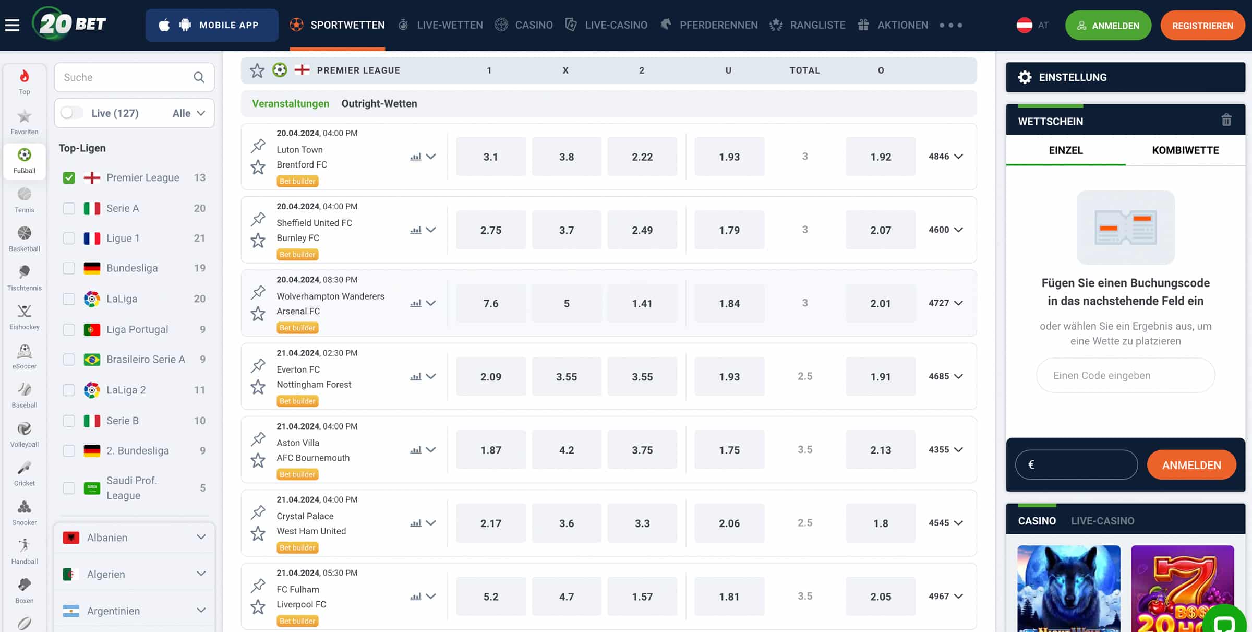Image resolution: width=1252 pixels, height=632 pixels.
Task: Click the 20Bet logo
Action: coord(69,23)
